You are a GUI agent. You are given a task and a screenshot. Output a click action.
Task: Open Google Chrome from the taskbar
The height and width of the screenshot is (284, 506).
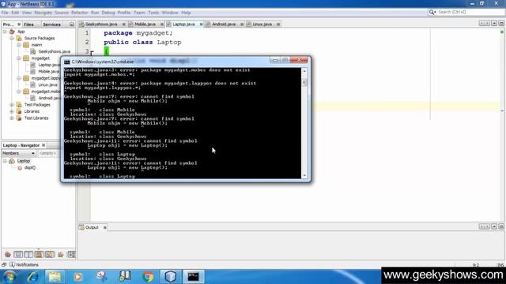tap(148, 277)
